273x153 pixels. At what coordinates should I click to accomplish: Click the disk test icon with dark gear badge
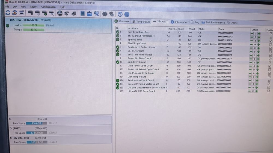pos(31,13)
